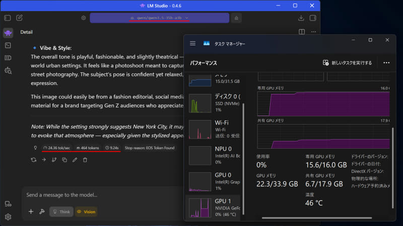Click the plus icon to attach a file
403x226 pixels.
(31, 211)
